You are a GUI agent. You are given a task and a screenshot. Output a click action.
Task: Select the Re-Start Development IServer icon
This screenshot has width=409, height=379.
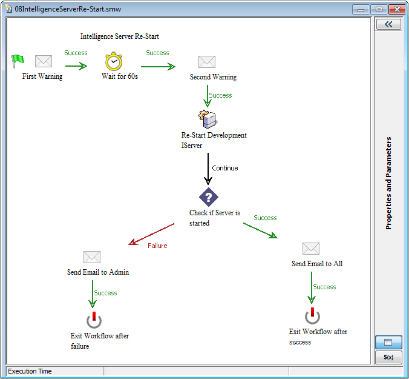207,118
